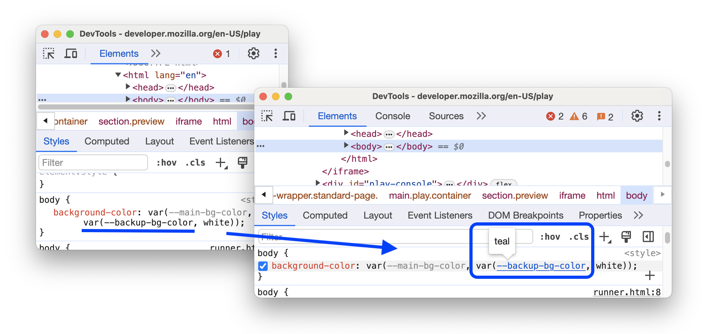The width and height of the screenshot is (712, 334).
Task: Click the inspect element icon in front window
Action: [267, 116]
